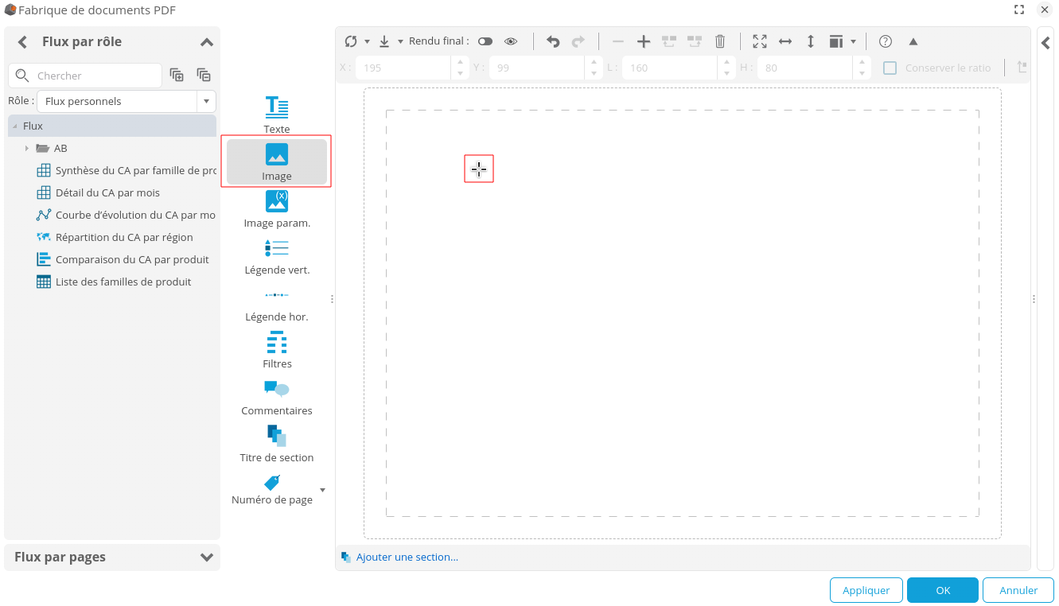The image size is (1059, 606).
Task: Click the back arrow beside Flux par rôle
Action: (x=22, y=42)
